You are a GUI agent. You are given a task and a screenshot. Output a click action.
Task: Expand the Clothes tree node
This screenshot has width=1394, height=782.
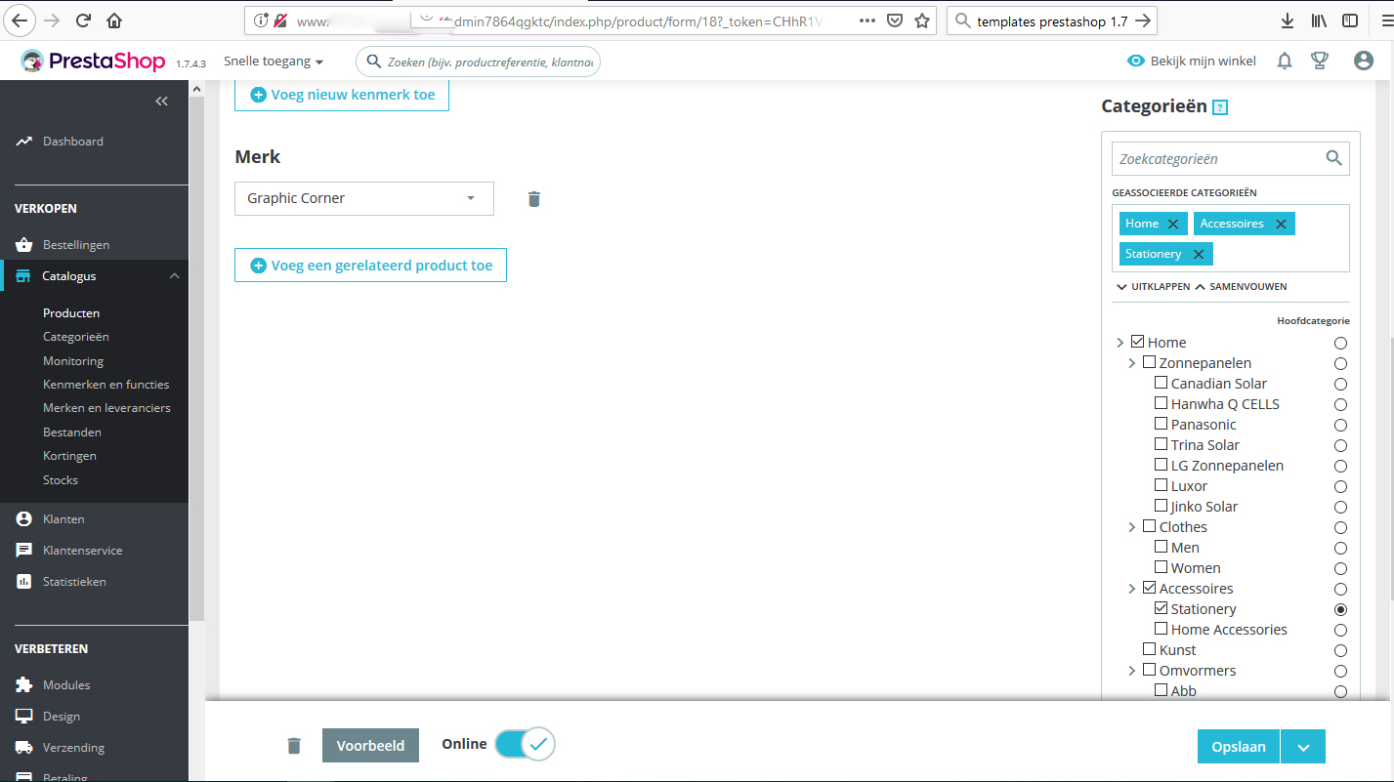click(x=1131, y=527)
